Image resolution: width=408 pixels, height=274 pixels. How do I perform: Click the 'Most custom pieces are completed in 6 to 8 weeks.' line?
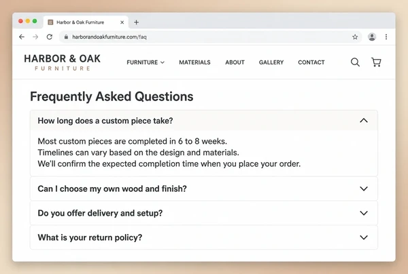132,141
